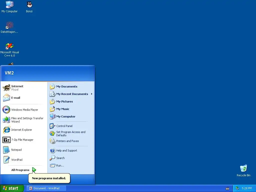This screenshot has height=192, width=256.
Task: Click the "Help and Support" text label
Action: tap(66, 150)
